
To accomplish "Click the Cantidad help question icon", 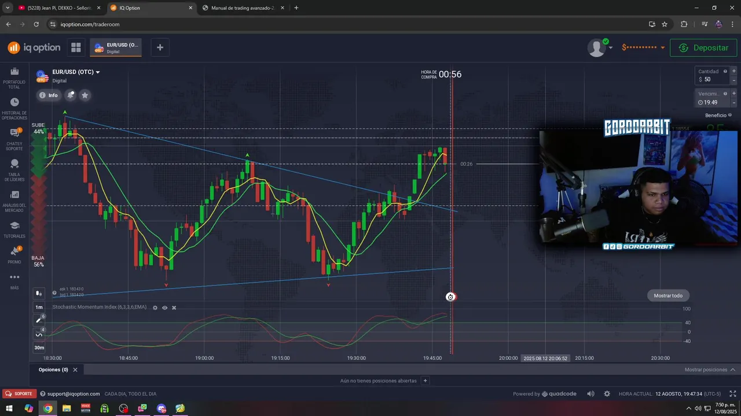I will [725, 71].
